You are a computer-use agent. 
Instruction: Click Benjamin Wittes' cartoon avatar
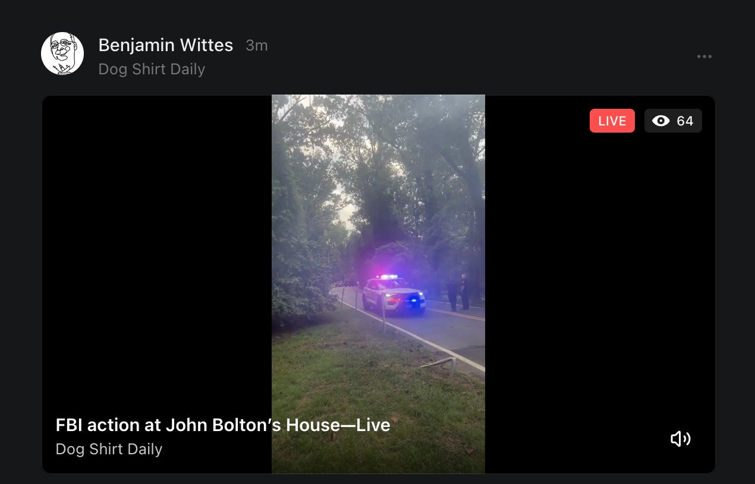pos(62,54)
